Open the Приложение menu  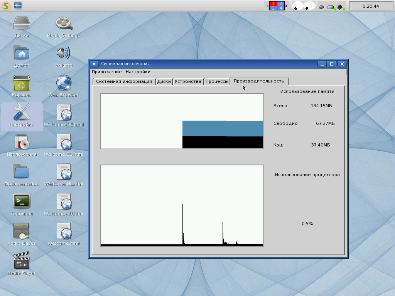point(107,72)
